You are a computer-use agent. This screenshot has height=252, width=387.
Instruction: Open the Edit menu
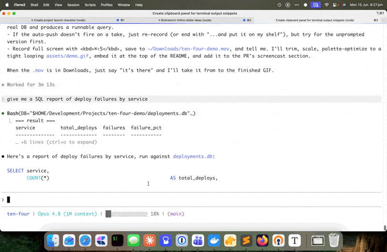click(46, 5)
